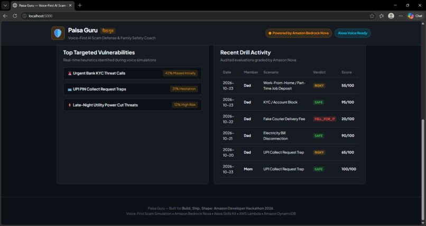This screenshot has width=426, height=226.
Task: Click Powered by Amazon Bedrock Nova badge
Action: (x=299, y=33)
